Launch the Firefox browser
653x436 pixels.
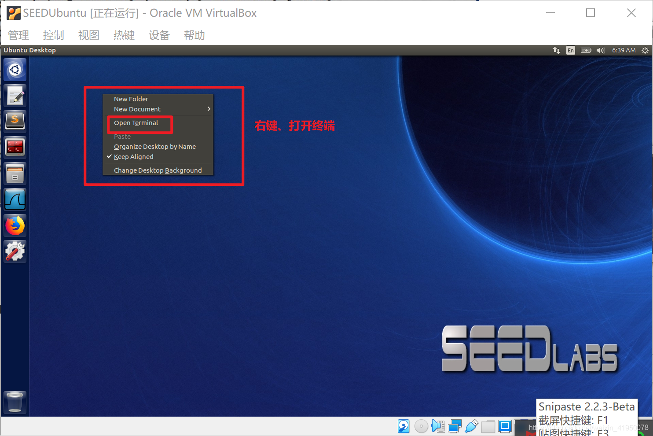[x=15, y=225]
